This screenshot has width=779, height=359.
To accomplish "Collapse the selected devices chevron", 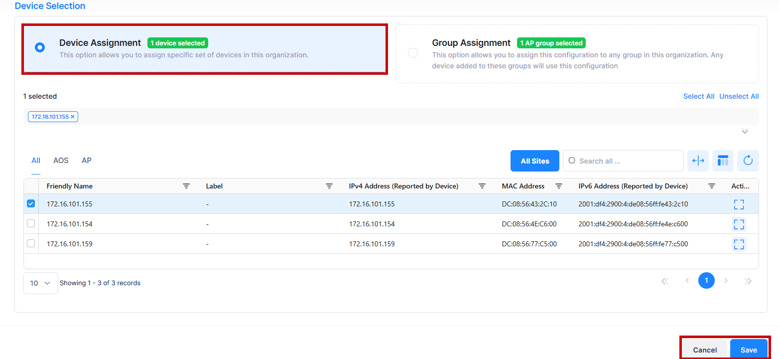I will [745, 131].
